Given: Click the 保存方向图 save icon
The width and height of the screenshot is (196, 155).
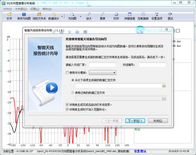Looking at the screenshot, I should tap(24, 16).
